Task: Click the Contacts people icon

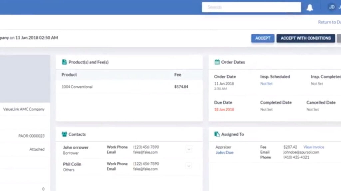Action: 64,134
